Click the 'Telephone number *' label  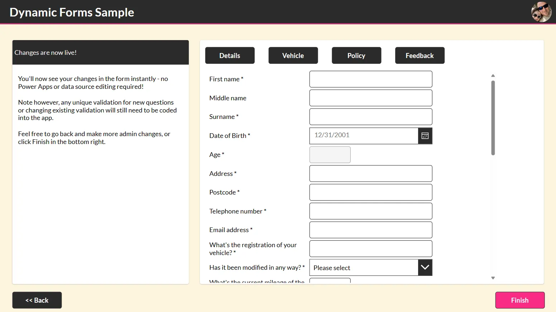click(238, 211)
